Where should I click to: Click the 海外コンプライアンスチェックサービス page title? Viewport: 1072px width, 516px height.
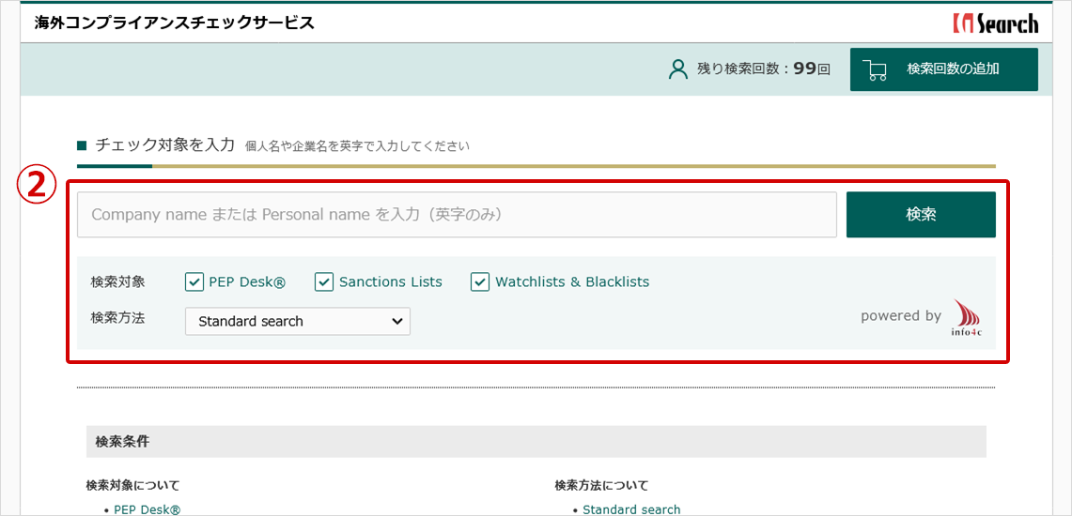click(x=175, y=23)
